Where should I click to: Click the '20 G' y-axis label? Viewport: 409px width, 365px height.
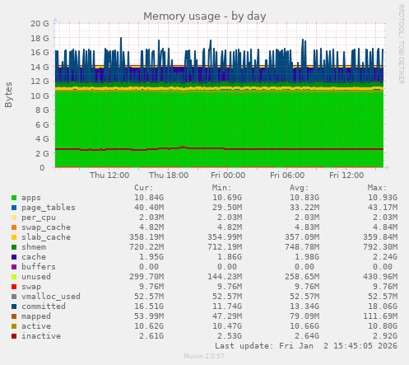40,24
